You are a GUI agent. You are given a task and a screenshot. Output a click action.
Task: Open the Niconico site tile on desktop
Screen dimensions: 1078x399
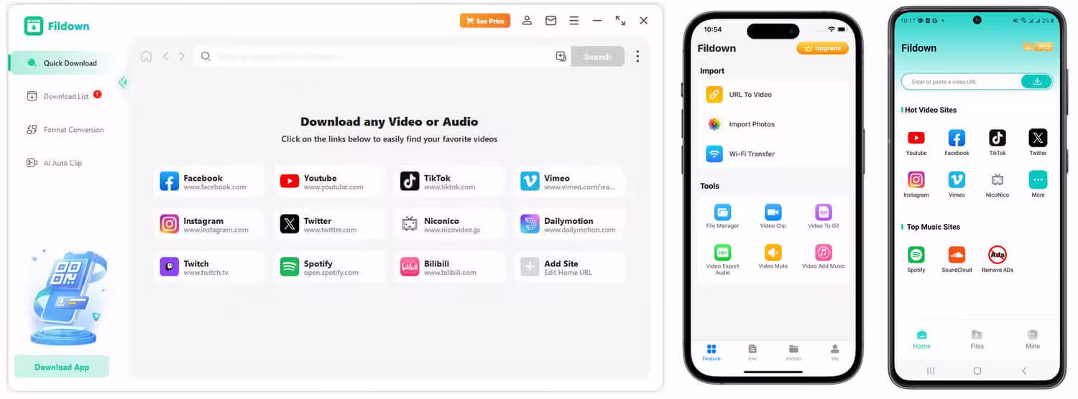pyautogui.click(x=449, y=224)
